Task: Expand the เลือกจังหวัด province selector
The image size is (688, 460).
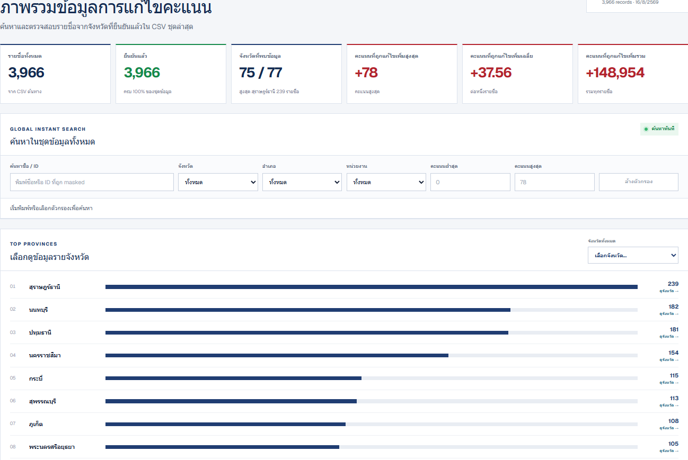Action: click(x=633, y=255)
